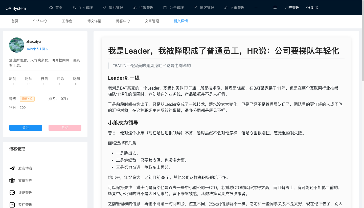The height and width of the screenshot is (208, 364).
Task: Click the 获赞 count label
Action: click(44, 79)
